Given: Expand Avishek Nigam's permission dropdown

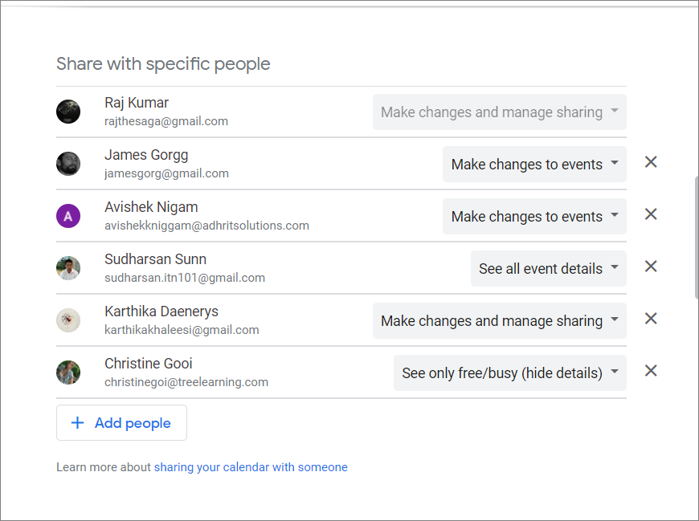Looking at the screenshot, I should (x=534, y=216).
